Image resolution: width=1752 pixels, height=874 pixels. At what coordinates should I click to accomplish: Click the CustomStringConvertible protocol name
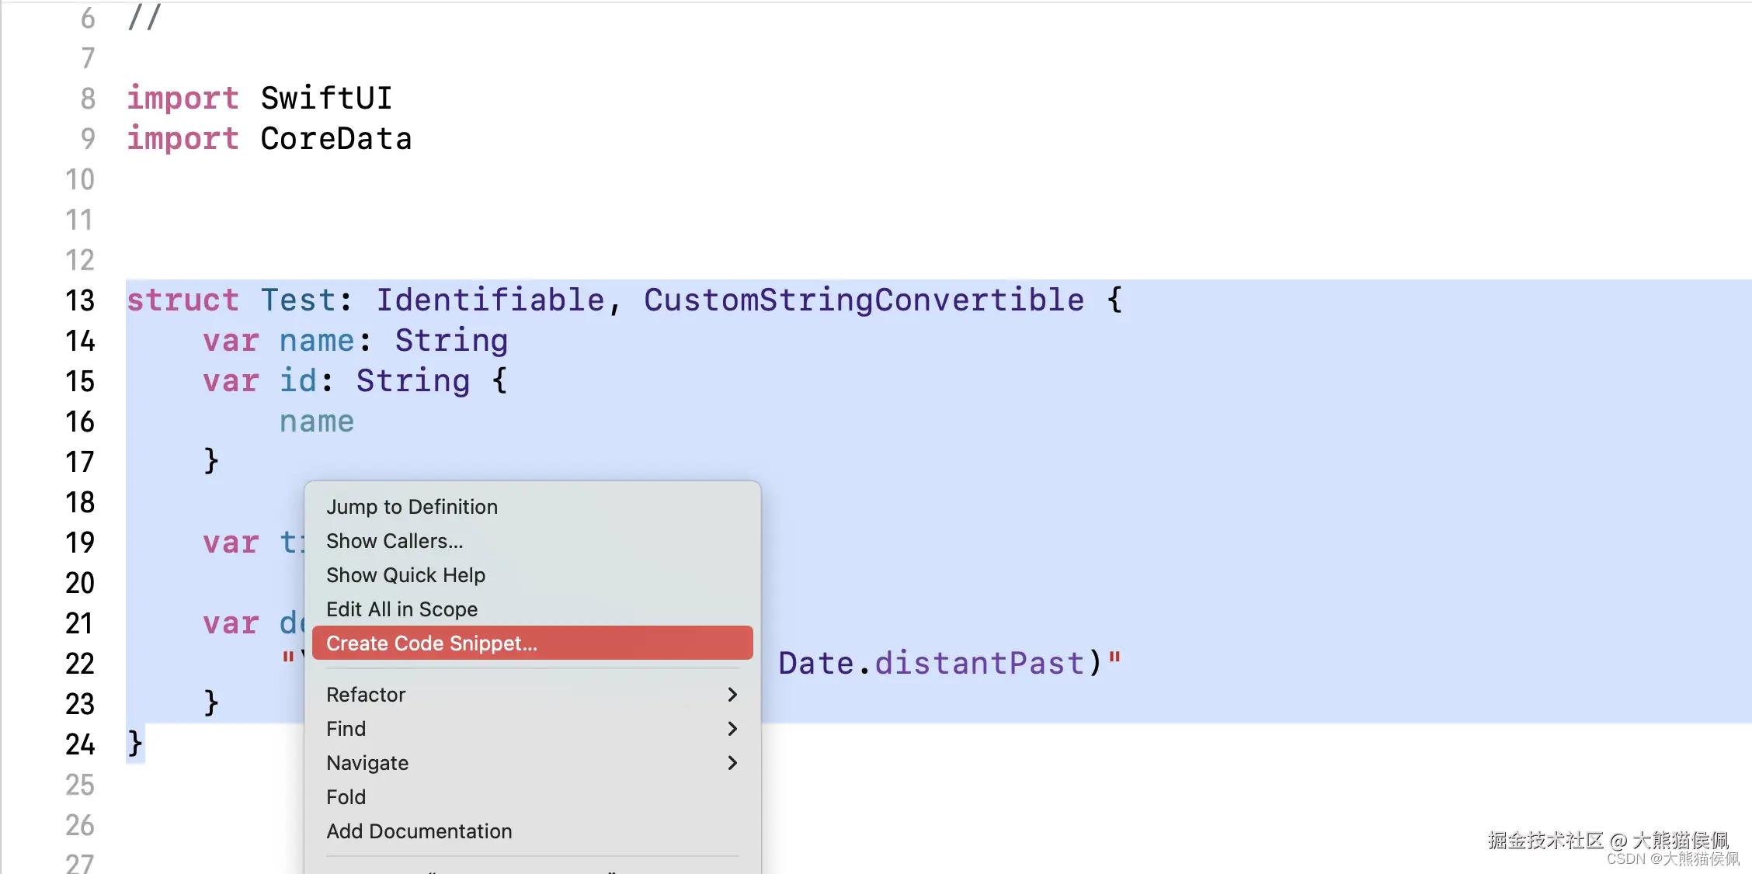(x=864, y=300)
